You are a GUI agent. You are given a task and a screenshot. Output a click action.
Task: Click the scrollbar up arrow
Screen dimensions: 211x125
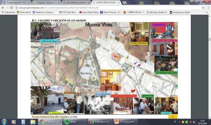(210, 16)
